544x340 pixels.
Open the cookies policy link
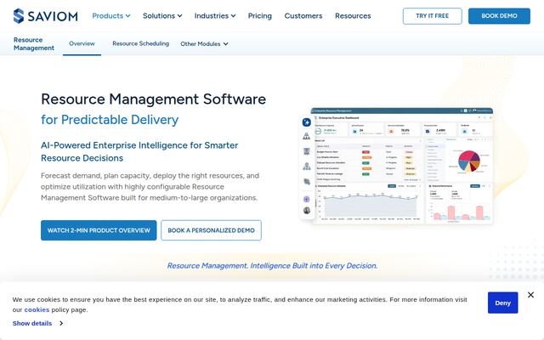point(37,309)
